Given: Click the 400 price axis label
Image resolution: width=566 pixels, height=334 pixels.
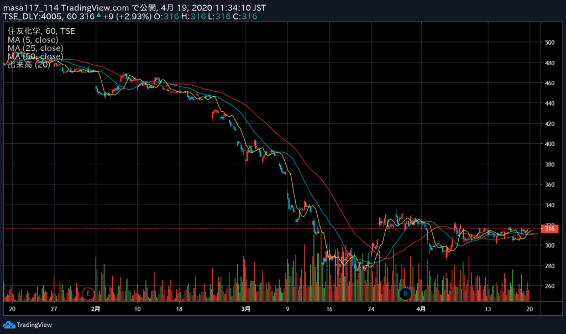Looking at the screenshot, I should (549, 144).
